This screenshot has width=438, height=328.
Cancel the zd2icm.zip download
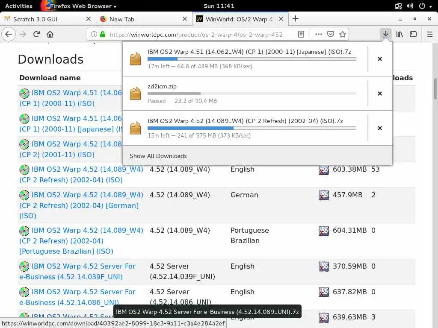380,94
